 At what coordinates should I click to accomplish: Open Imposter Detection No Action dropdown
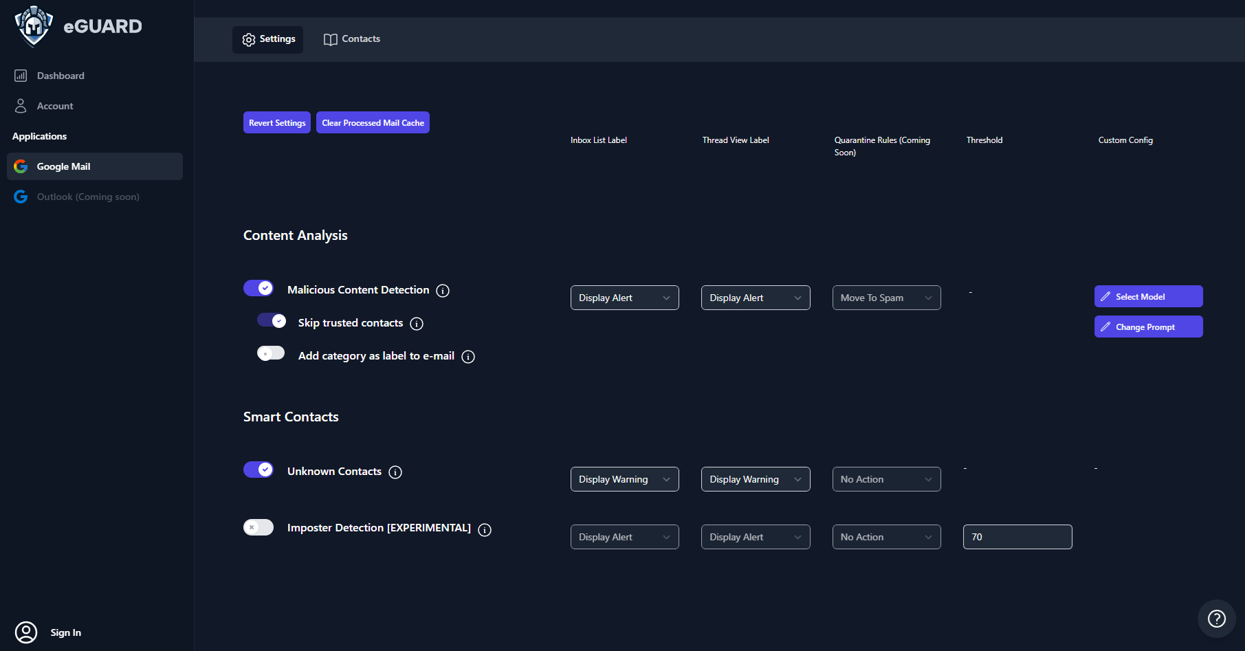(887, 537)
